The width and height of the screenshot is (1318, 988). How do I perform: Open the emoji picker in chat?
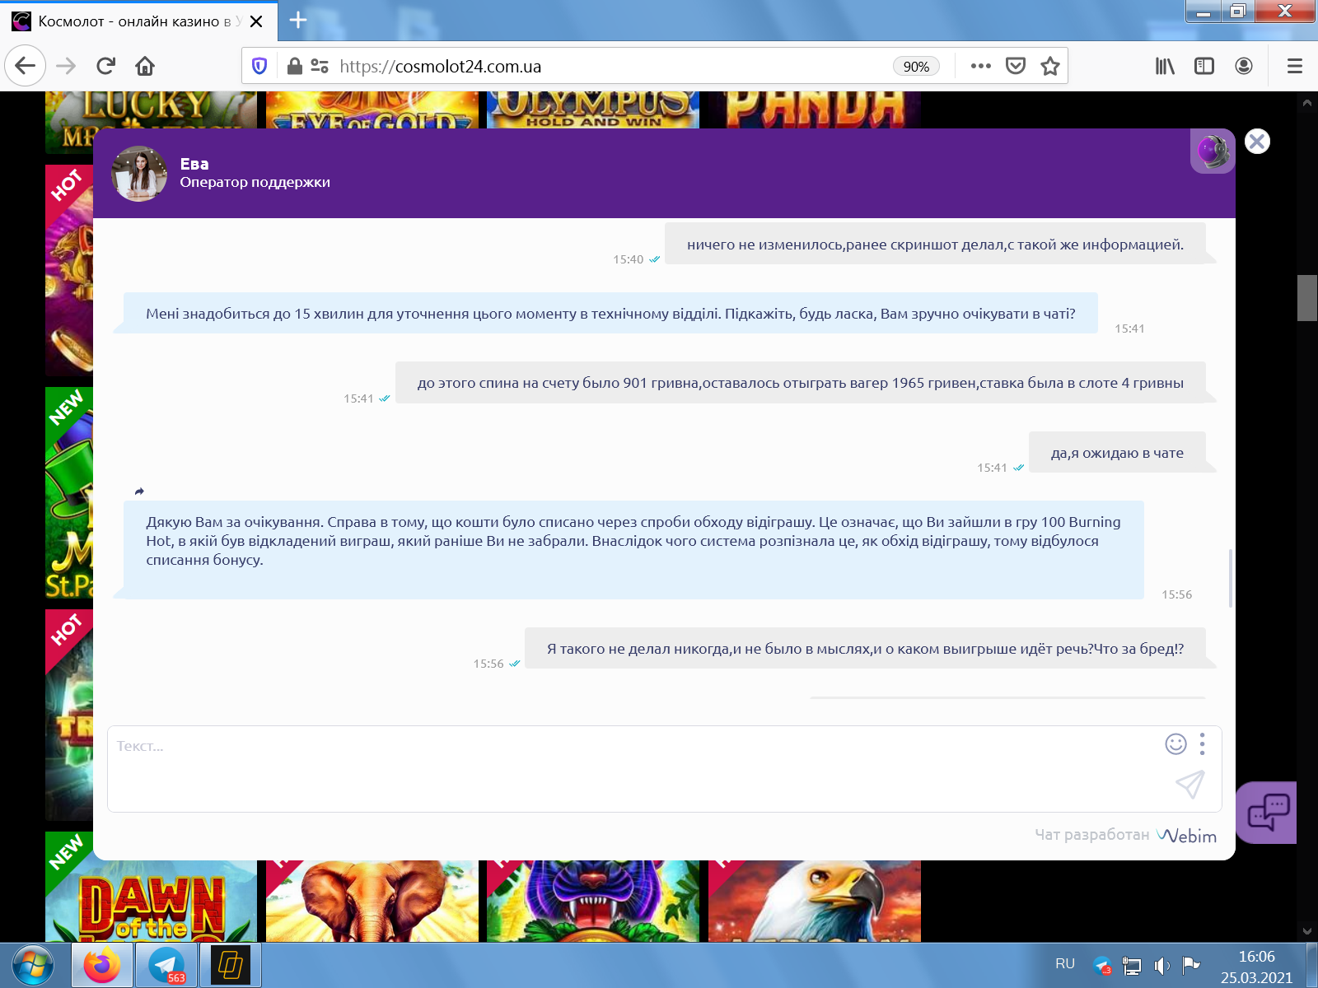pyautogui.click(x=1175, y=743)
